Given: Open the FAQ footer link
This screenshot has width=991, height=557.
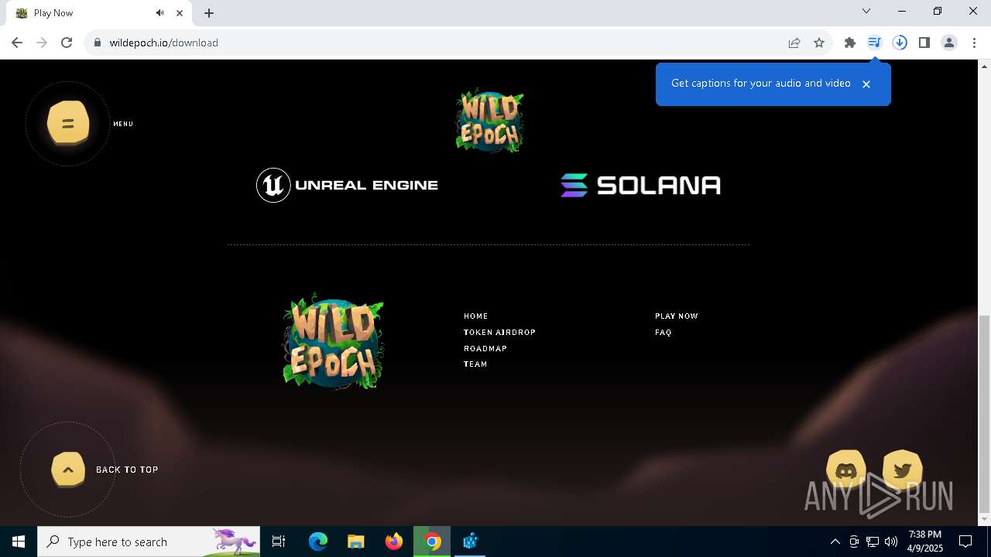Looking at the screenshot, I should [663, 332].
